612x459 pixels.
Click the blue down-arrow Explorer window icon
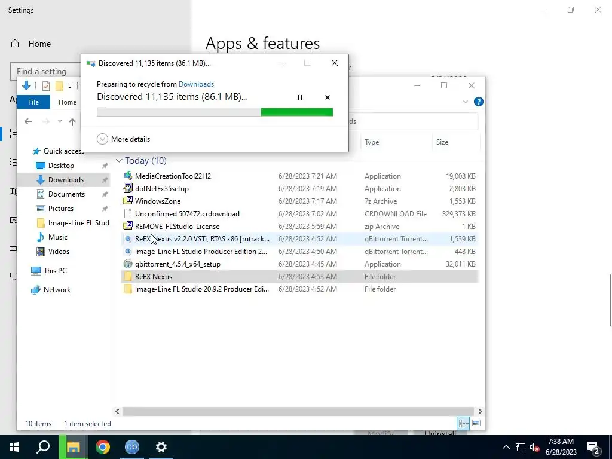(26, 85)
